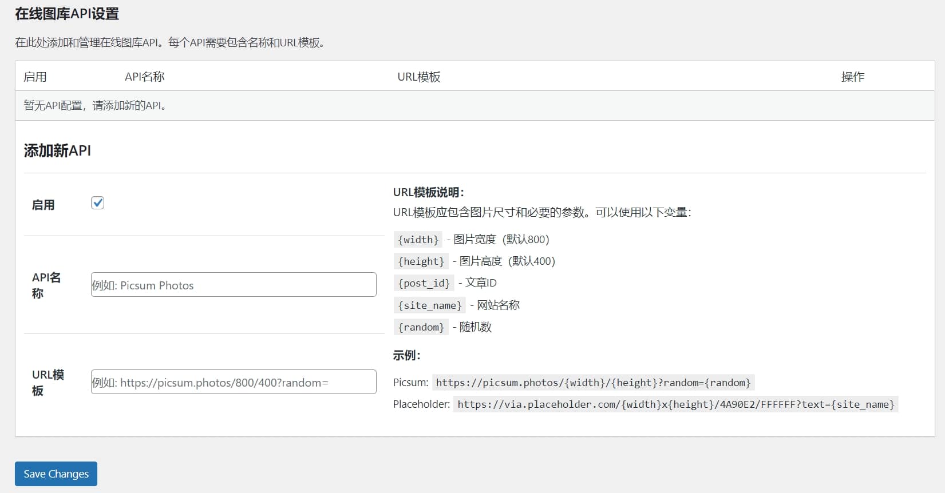Screen dimensions: 945x493
Task: Click the API名称 table column header
Action: coord(144,77)
